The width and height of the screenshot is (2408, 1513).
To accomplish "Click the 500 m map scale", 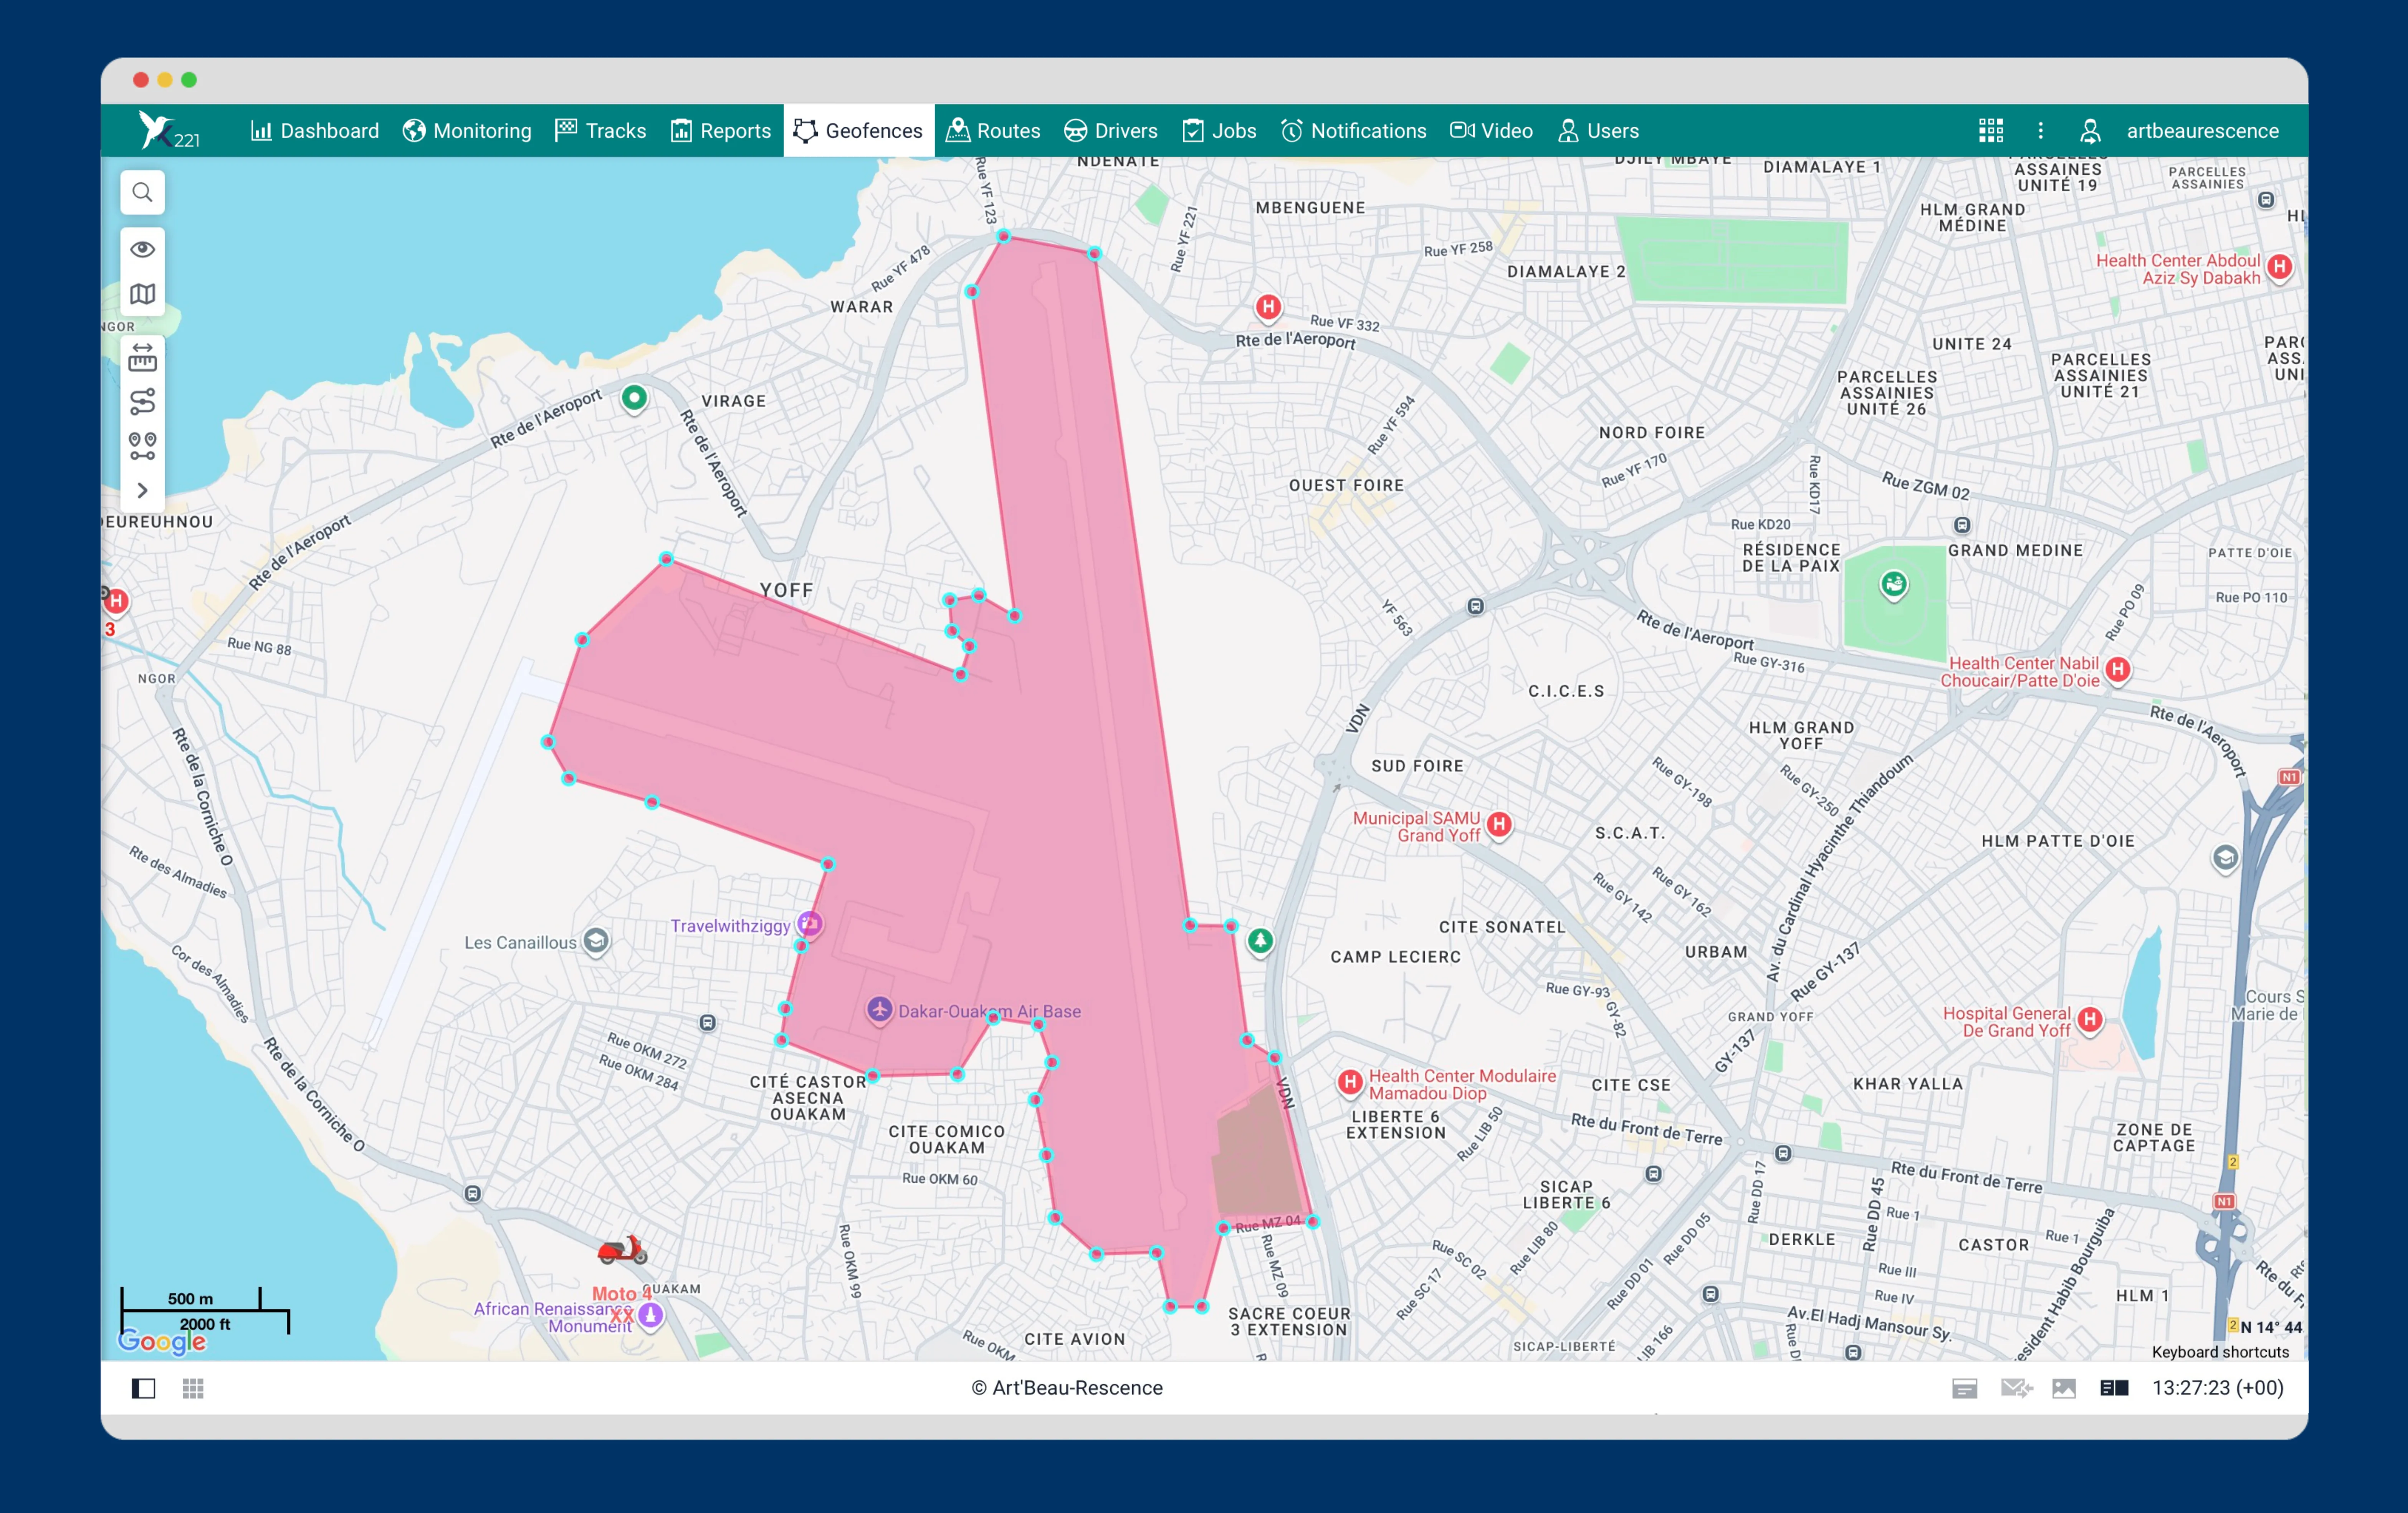I will point(190,1299).
